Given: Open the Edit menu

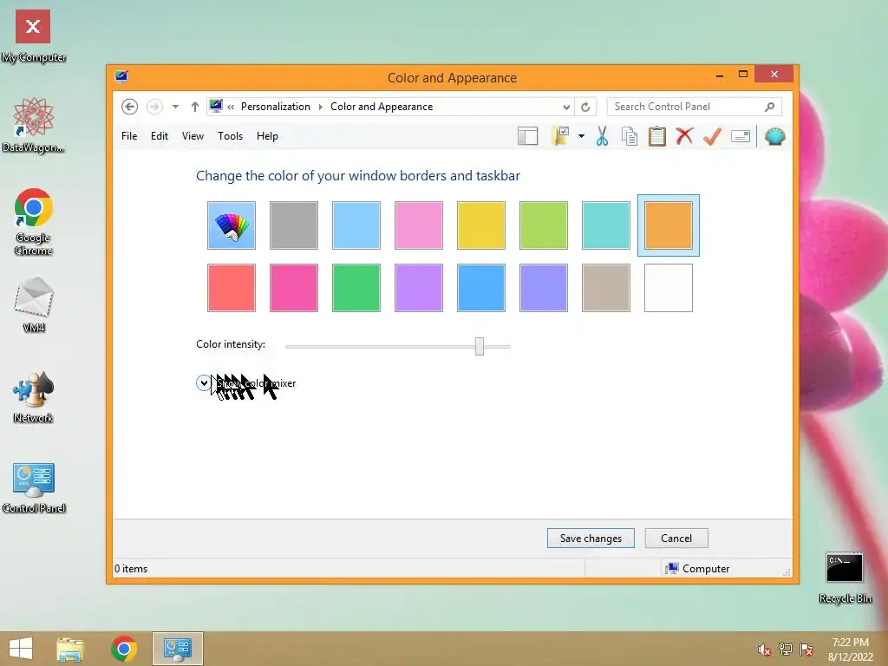Looking at the screenshot, I should (x=160, y=136).
